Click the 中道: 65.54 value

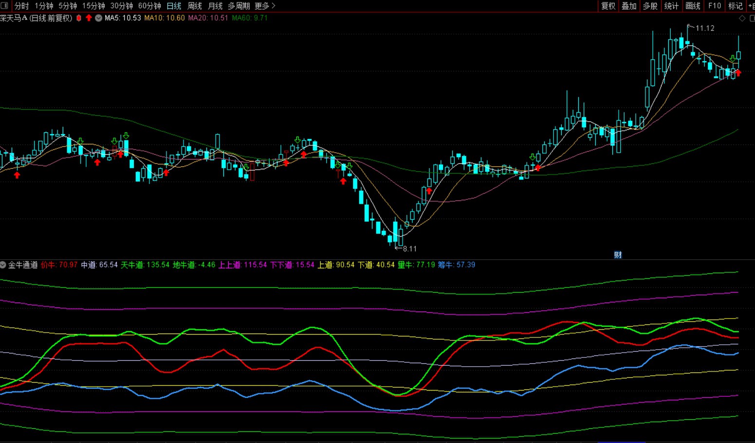tap(99, 265)
